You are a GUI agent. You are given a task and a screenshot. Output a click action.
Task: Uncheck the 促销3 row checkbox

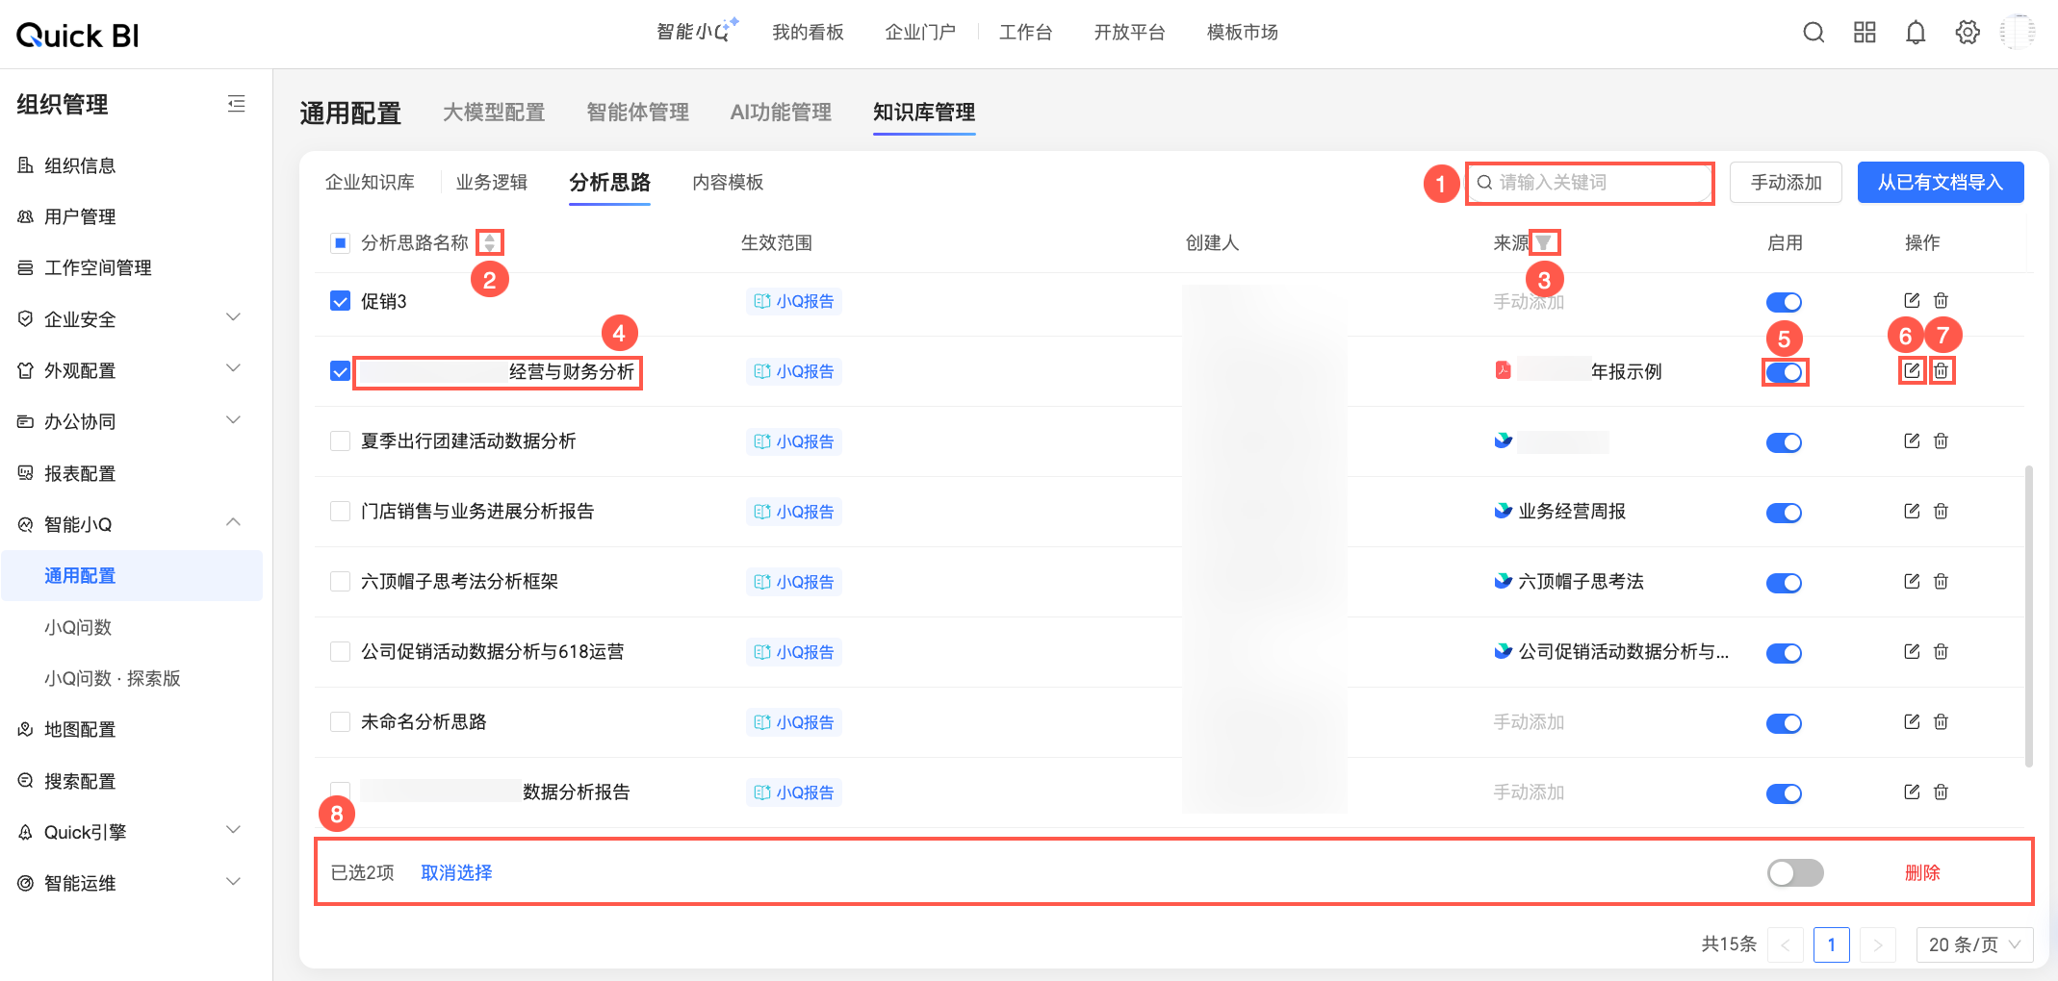pyautogui.click(x=340, y=301)
